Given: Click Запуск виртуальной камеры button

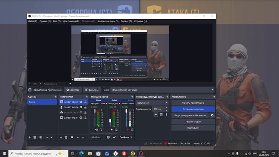Looking at the screenshot, I should click(x=190, y=115).
